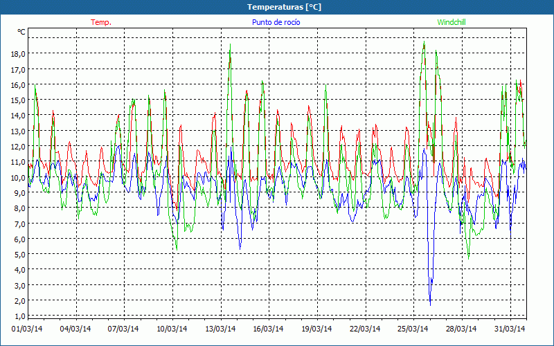Click the 6,0 y-axis value
This screenshot has width=554, height=346.
(20, 239)
